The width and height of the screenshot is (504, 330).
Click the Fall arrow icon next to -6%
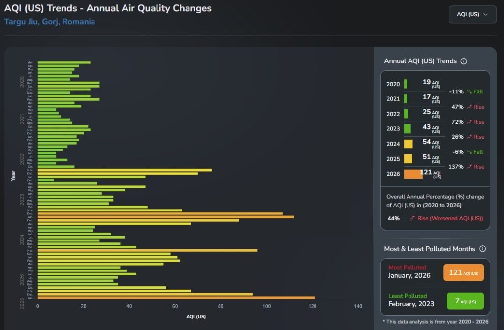tap(469, 152)
